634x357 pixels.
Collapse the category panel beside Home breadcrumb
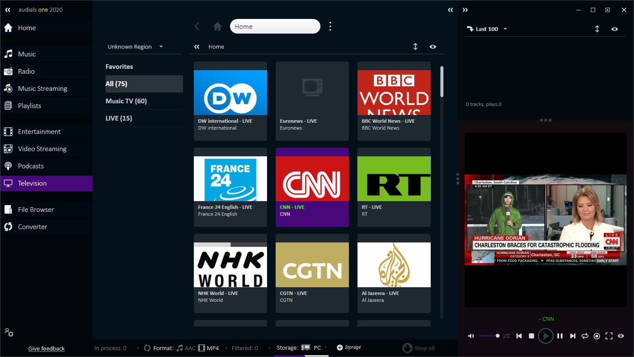coord(197,47)
